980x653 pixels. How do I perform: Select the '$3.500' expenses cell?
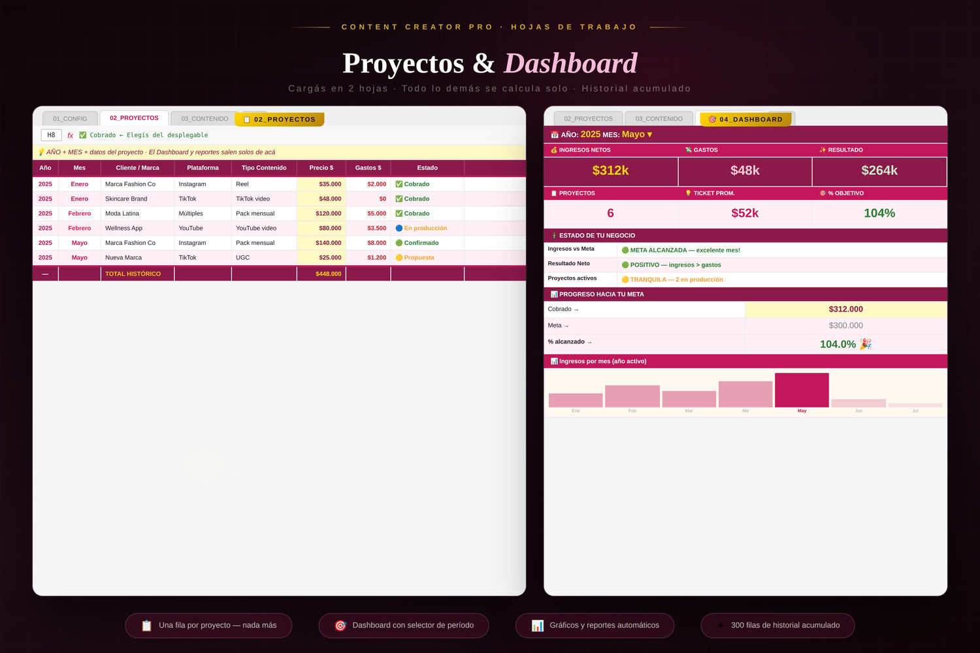point(368,228)
